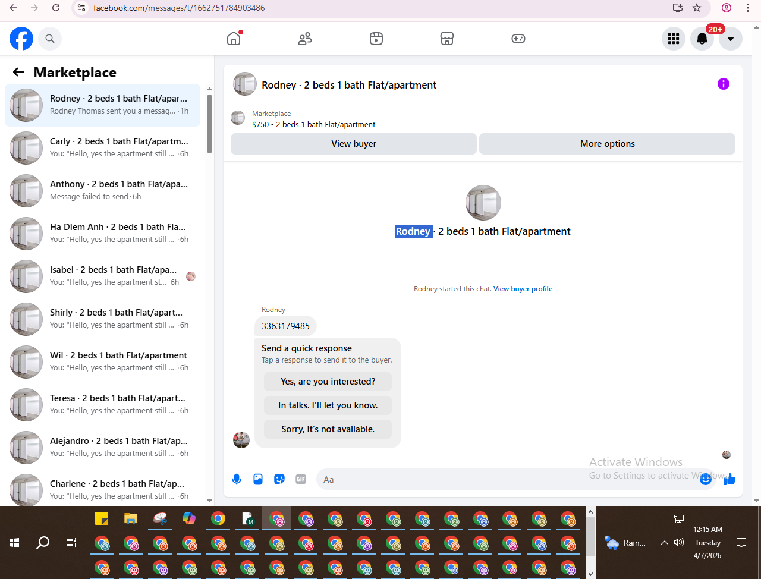Open the Shirly conversation
This screenshot has width=761, height=579.
pyautogui.click(x=102, y=319)
